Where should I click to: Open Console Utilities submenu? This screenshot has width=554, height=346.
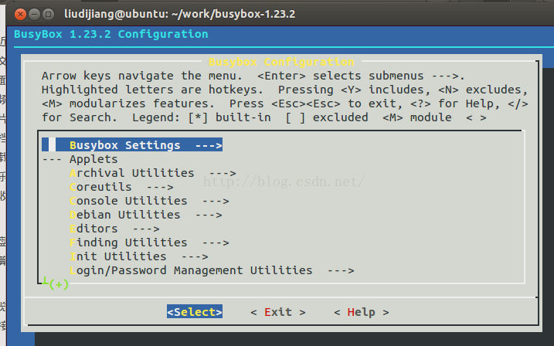click(149, 201)
